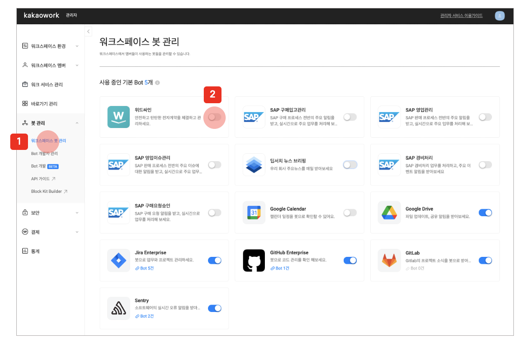Toggle the 딥서치 뉴스 브리핑 switch
Viewport: 526px width, 340px height.
click(350, 164)
